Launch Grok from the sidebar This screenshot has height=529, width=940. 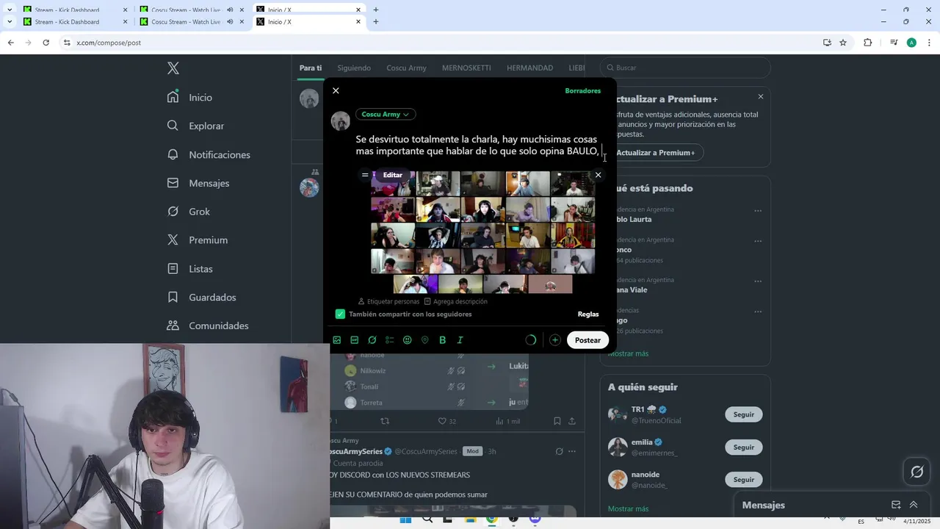pyautogui.click(x=189, y=212)
